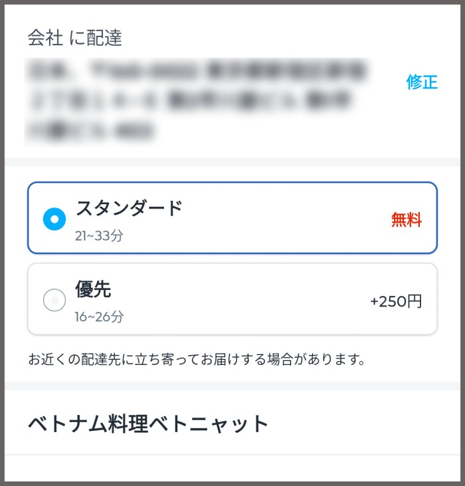Click the お近くの配達先 notice text
The height and width of the screenshot is (486, 465).
coord(197,360)
